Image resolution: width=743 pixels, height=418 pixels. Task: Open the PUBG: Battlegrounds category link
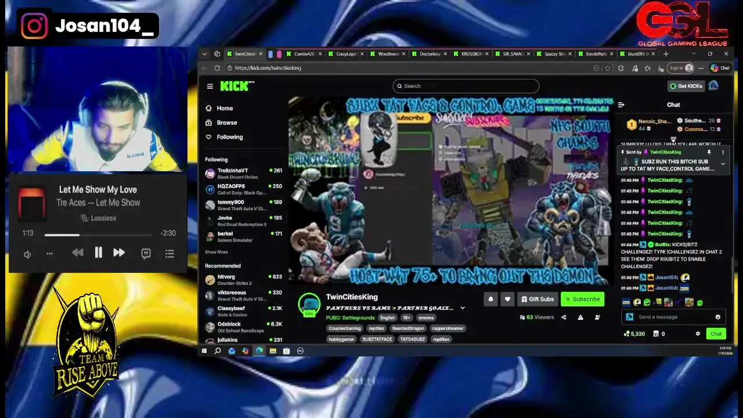pyautogui.click(x=350, y=318)
